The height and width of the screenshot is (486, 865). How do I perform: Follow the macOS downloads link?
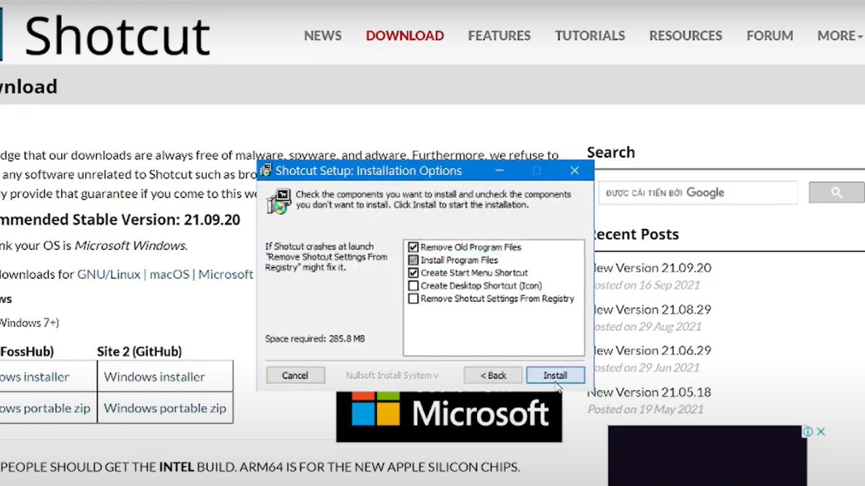tap(169, 274)
